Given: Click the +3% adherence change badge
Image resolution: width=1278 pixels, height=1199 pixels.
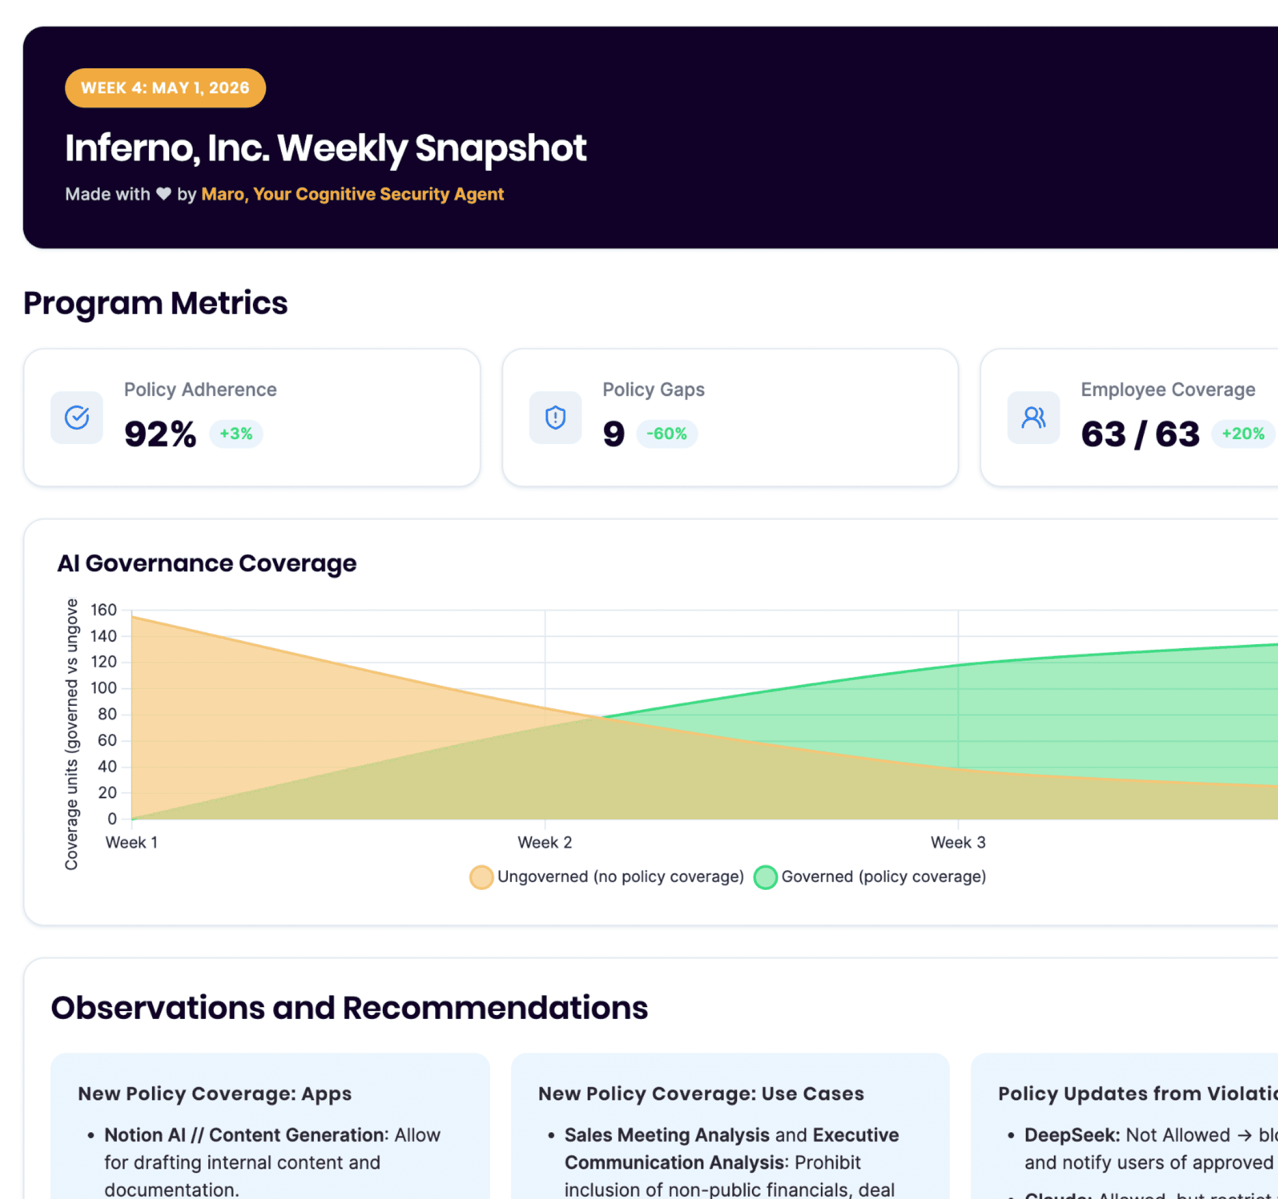Looking at the screenshot, I should [236, 434].
